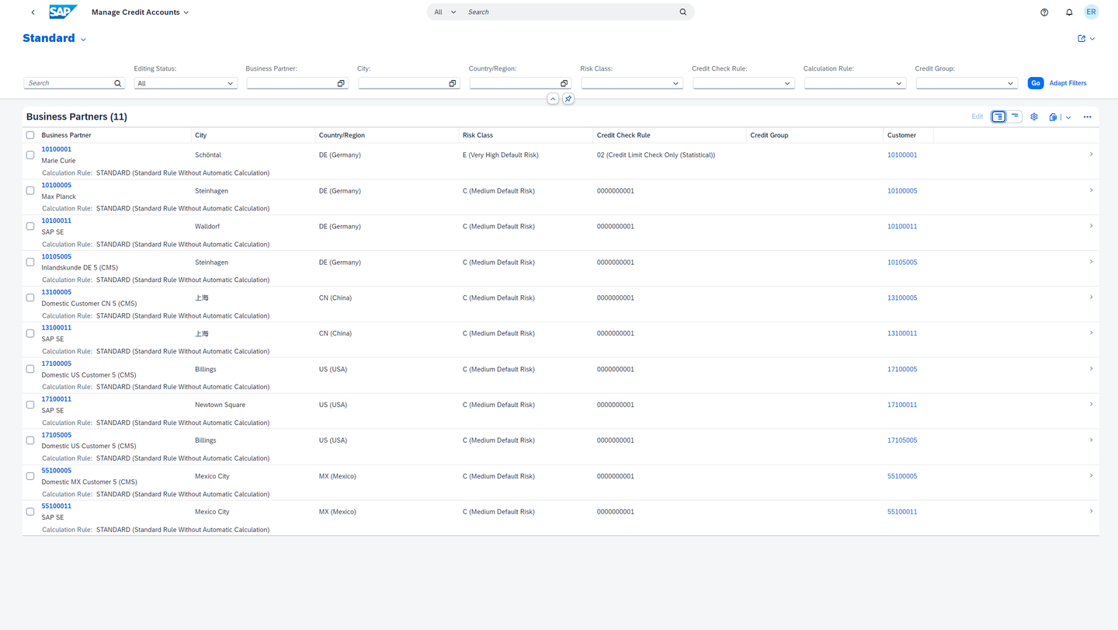
Task: Open customer link 17100011
Action: [x=902, y=405]
